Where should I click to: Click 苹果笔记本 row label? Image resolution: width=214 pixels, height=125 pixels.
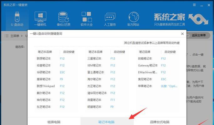pos(145,86)
